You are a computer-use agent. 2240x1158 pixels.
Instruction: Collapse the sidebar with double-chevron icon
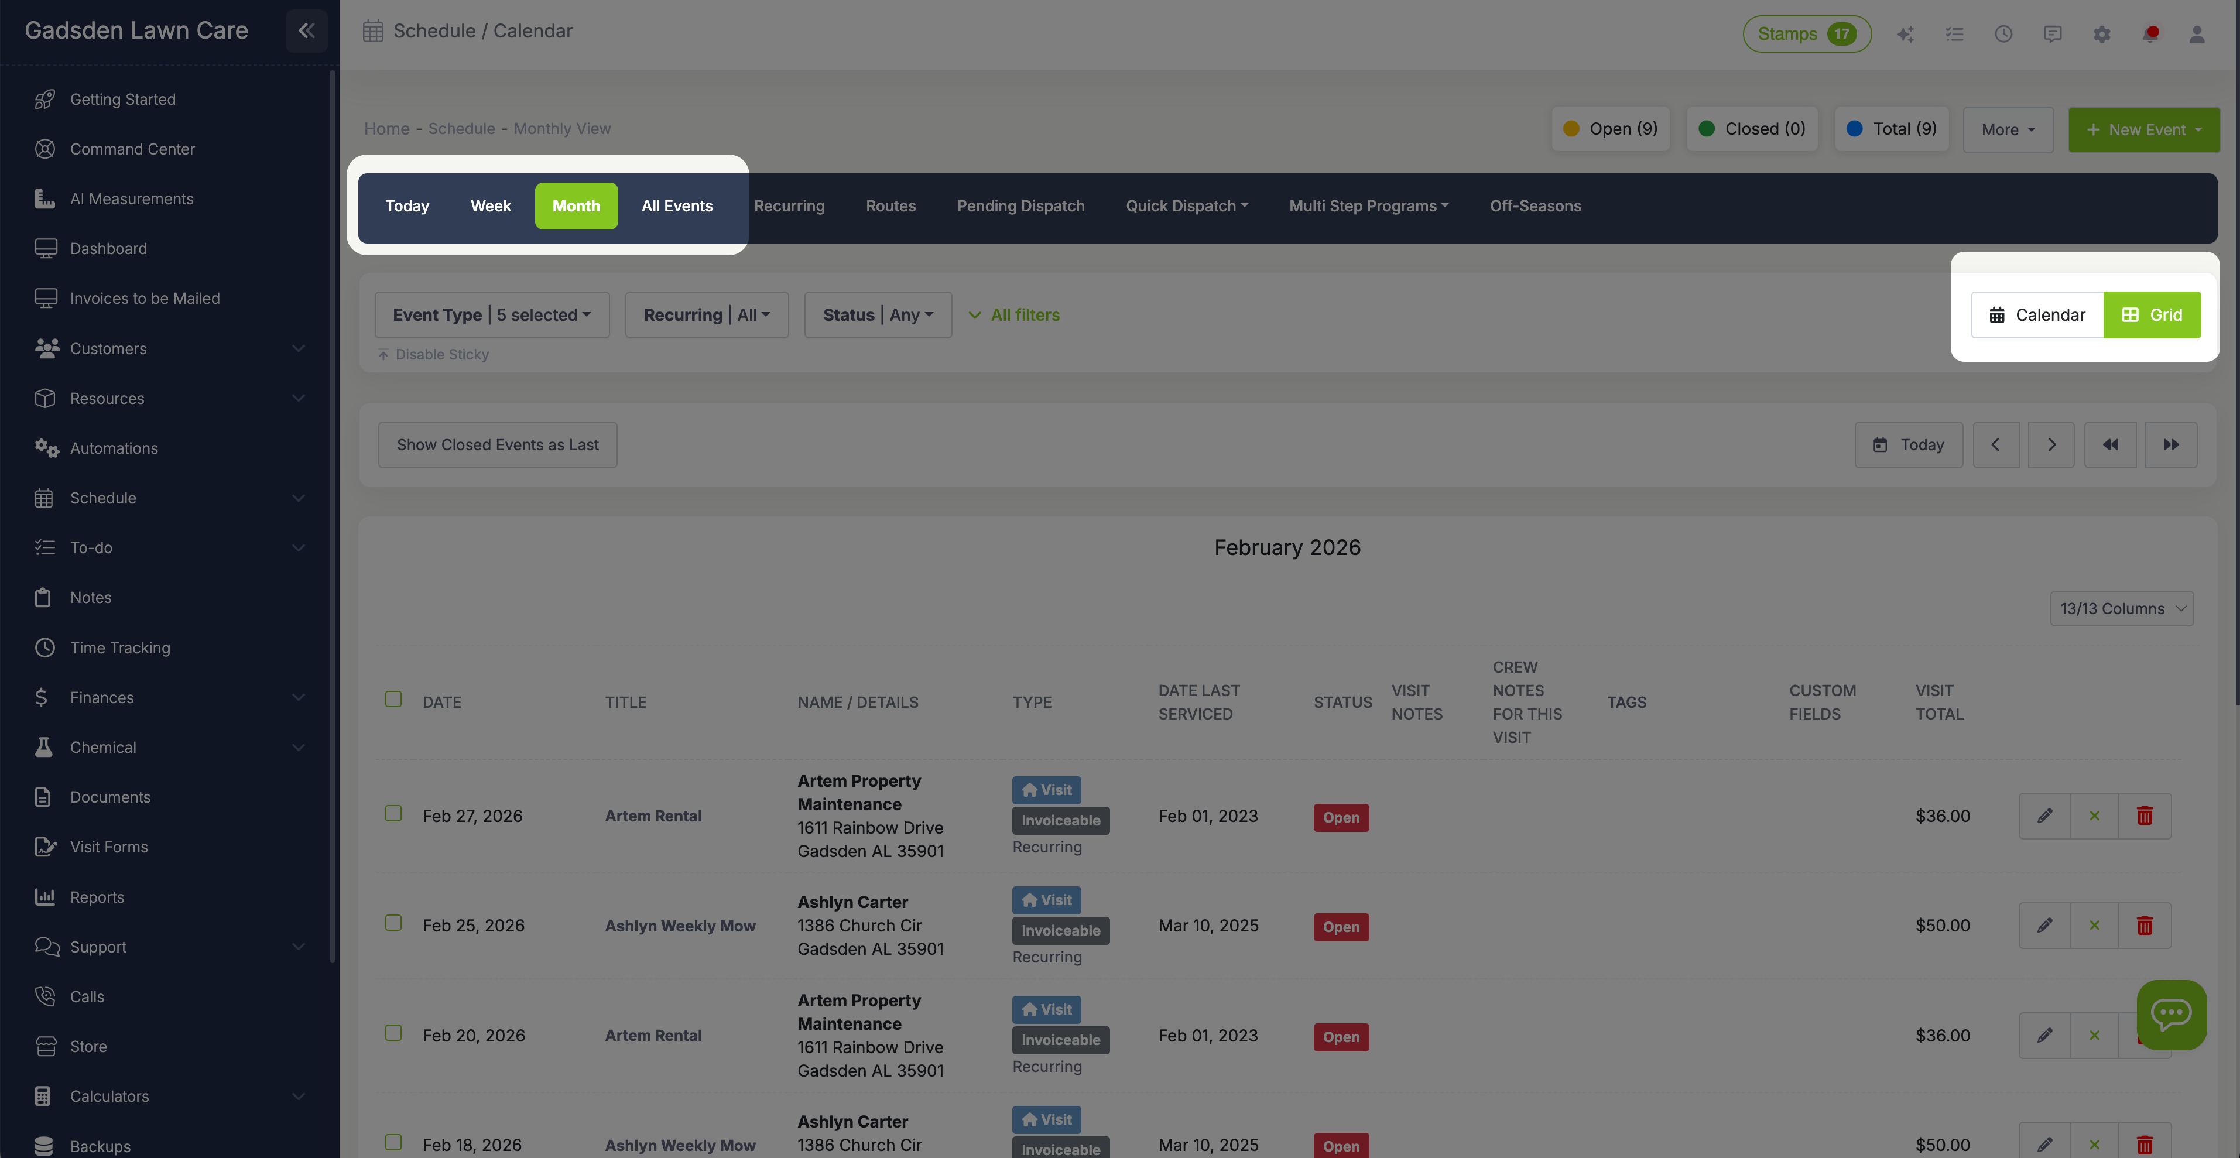point(306,30)
